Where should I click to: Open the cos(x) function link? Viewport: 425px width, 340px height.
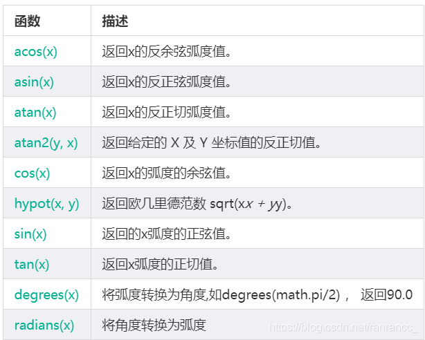click(33, 173)
